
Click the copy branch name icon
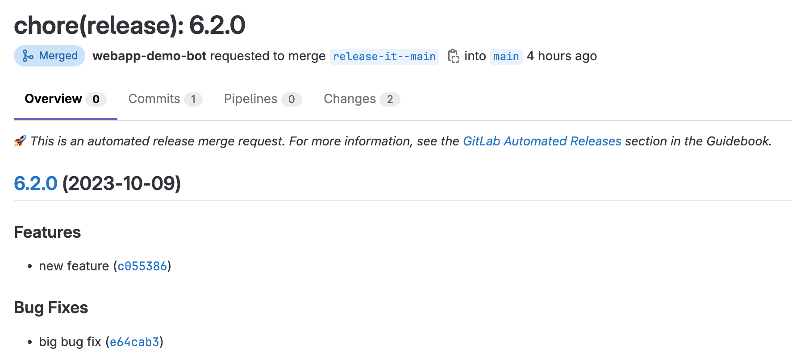(x=453, y=56)
